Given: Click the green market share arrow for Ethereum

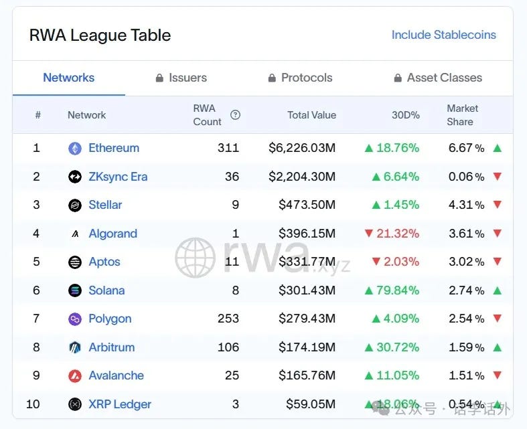Looking at the screenshot, I should 498,148.
